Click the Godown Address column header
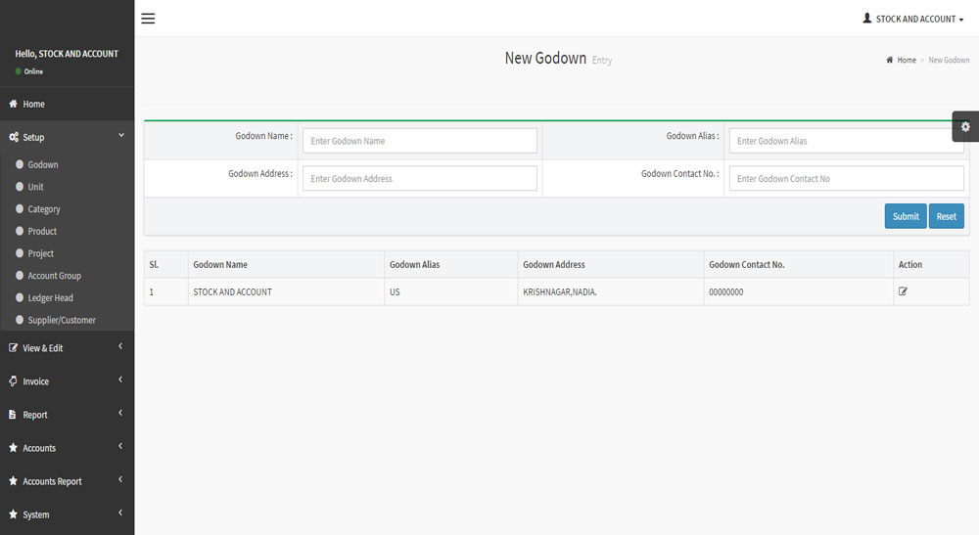 click(611, 264)
